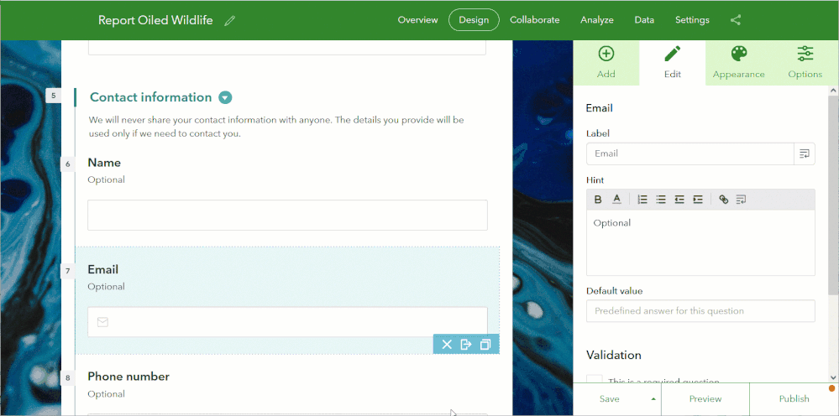
Task: Click question number 6 badge
Action: point(68,164)
